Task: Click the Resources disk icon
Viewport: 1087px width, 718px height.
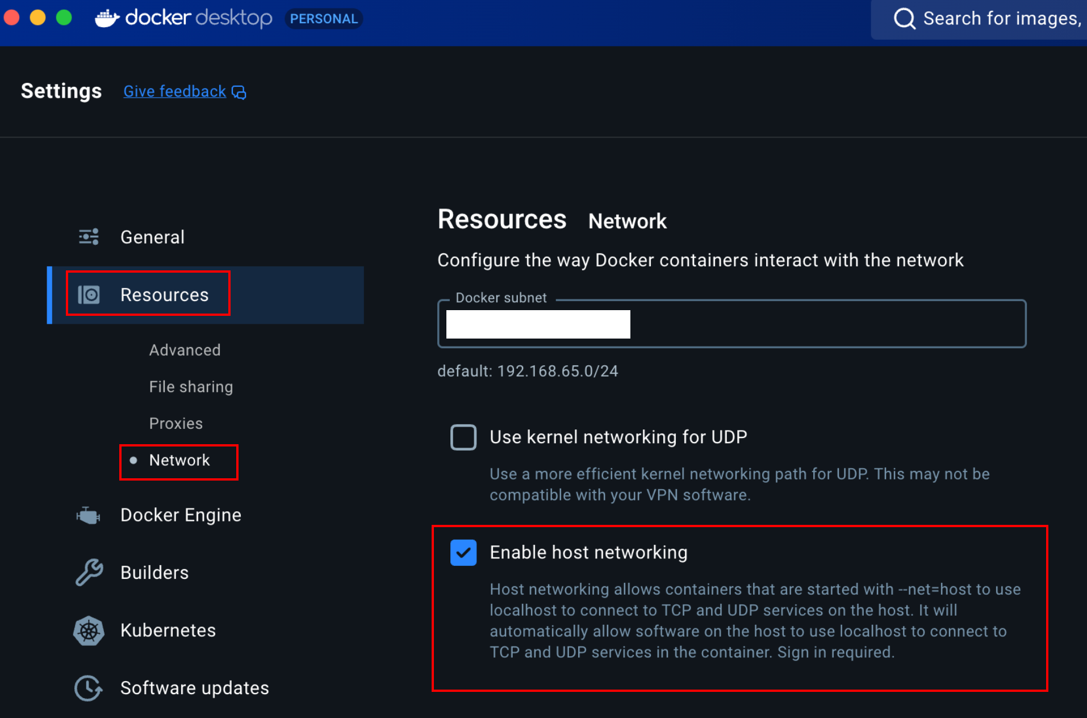Action: [89, 295]
